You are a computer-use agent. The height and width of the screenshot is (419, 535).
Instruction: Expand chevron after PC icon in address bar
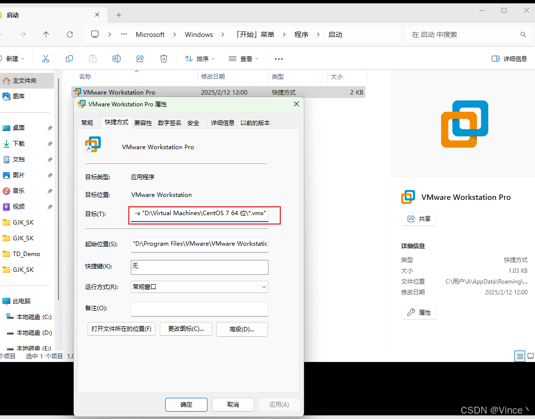(110, 34)
